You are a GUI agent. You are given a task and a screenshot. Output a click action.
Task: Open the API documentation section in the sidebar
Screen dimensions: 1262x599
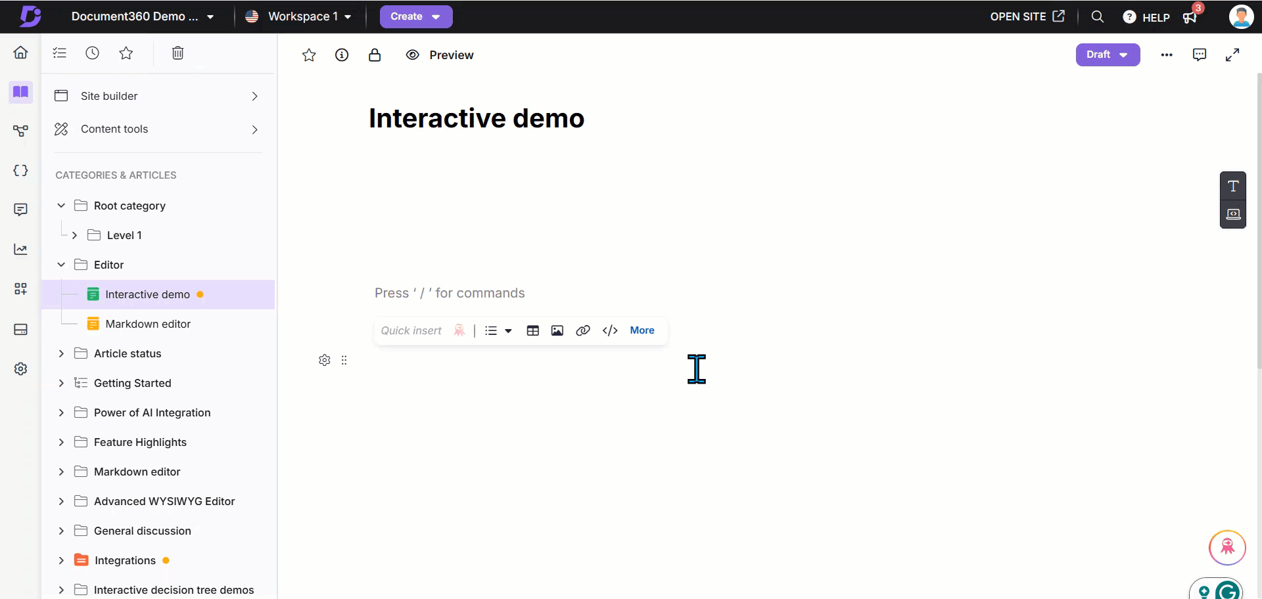tap(20, 170)
